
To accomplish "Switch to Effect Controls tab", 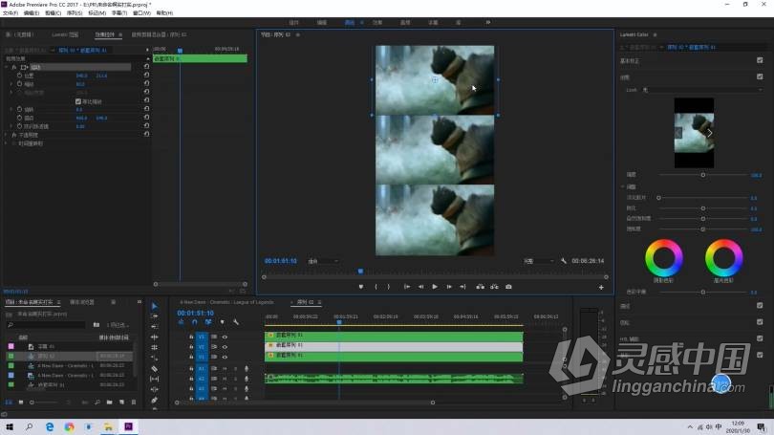I will 105,34.
